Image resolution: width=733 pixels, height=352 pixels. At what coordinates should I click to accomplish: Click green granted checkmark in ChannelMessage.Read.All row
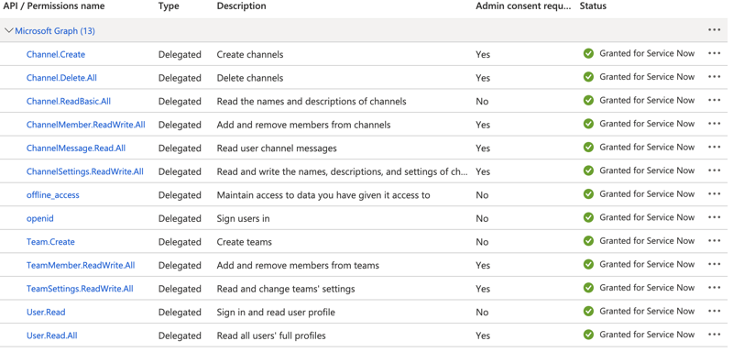[x=588, y=147]
